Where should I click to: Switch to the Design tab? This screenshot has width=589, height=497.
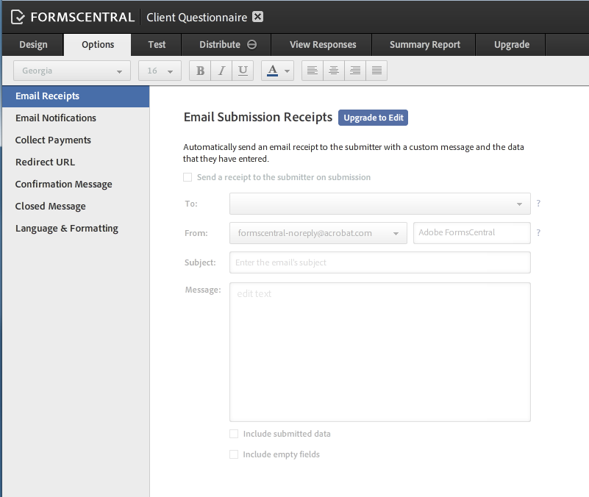tap(33, 45)
